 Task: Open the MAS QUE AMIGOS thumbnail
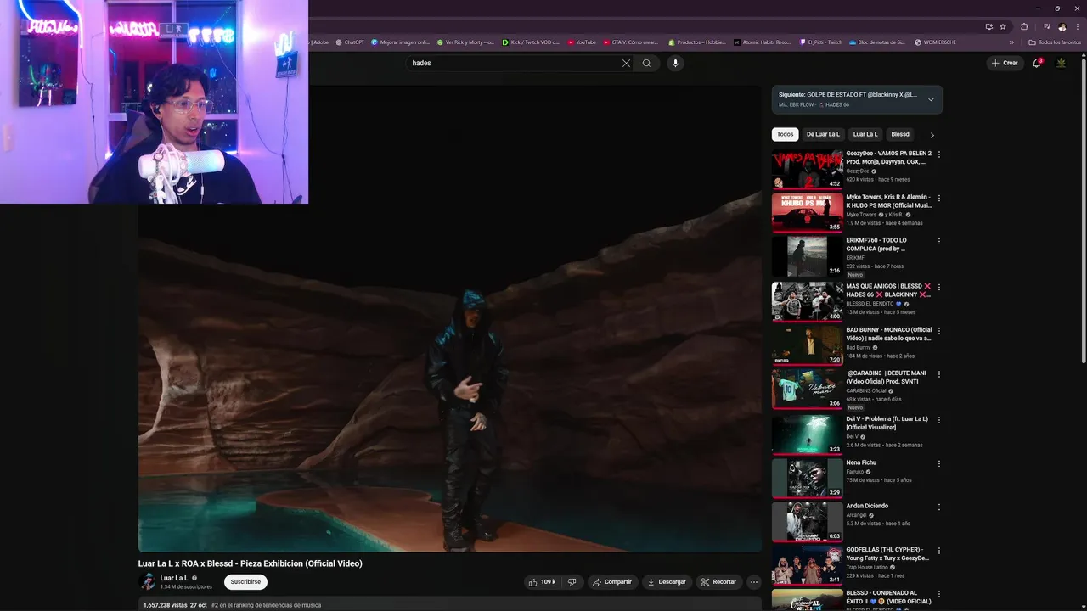[x=807, y=301]
